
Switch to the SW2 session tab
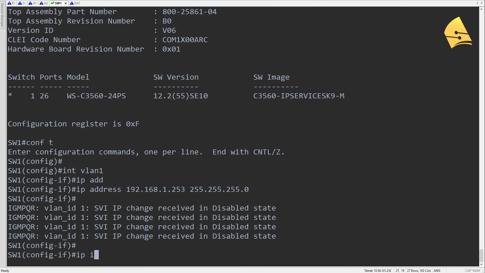tap(75, 3)
